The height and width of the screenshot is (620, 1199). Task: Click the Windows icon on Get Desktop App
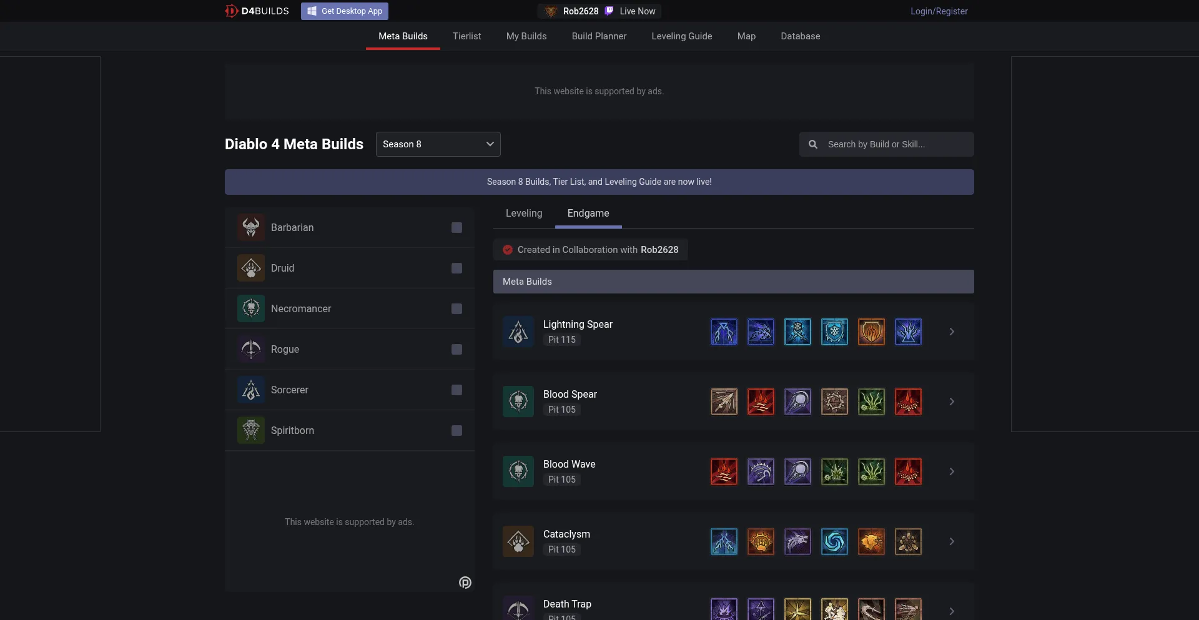pos(312,11)
